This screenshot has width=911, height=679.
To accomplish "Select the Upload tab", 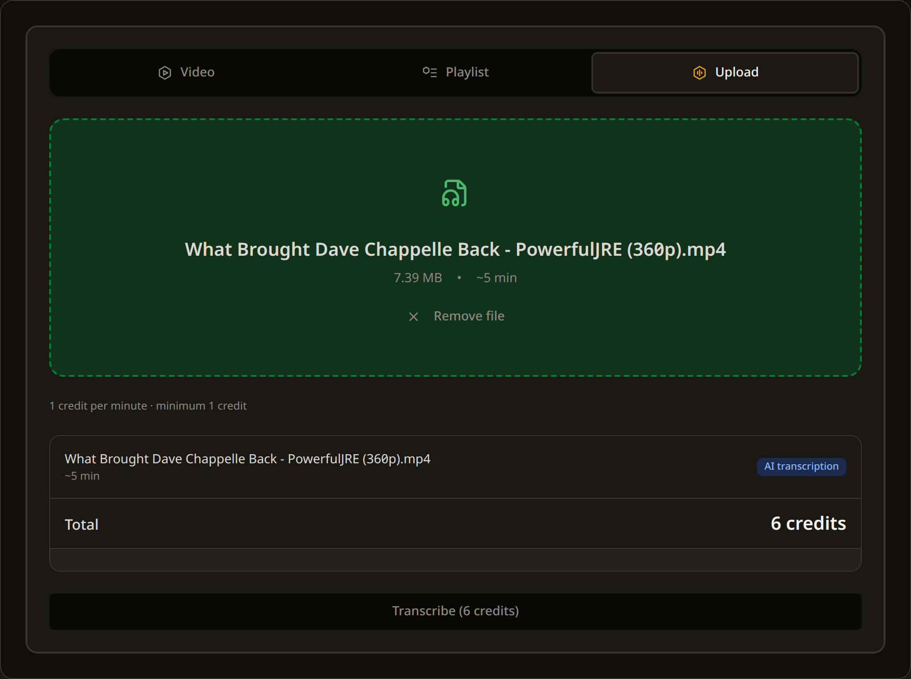I will pyautogui.click(x=725, y=72).
